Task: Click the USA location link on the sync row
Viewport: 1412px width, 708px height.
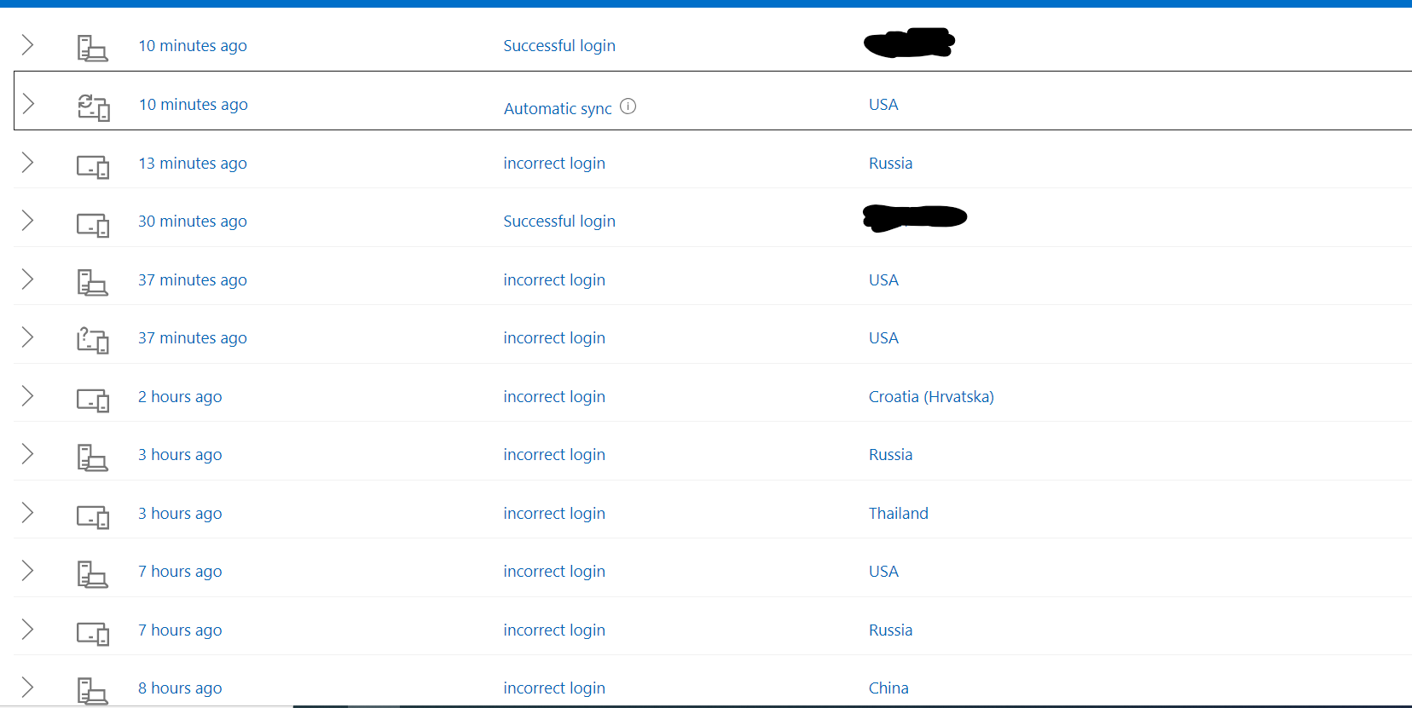Action: click(x=882, y=104)
